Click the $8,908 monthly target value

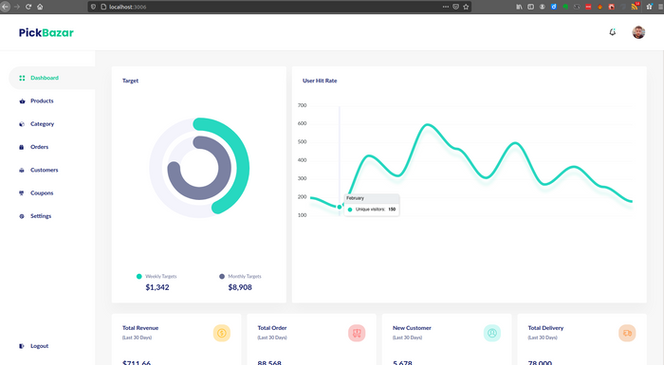pos(240,287)
